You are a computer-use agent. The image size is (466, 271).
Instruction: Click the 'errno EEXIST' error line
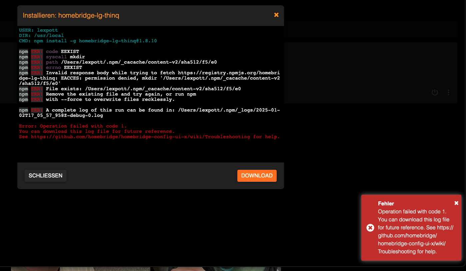(x=64, y=68)
